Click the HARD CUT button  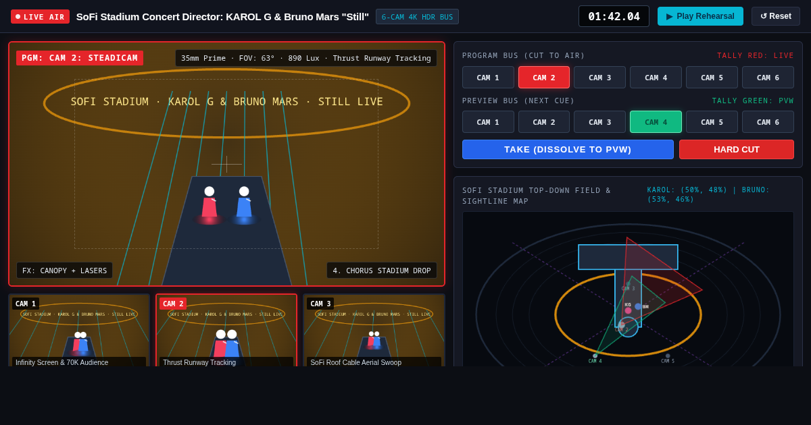[737, 150]
